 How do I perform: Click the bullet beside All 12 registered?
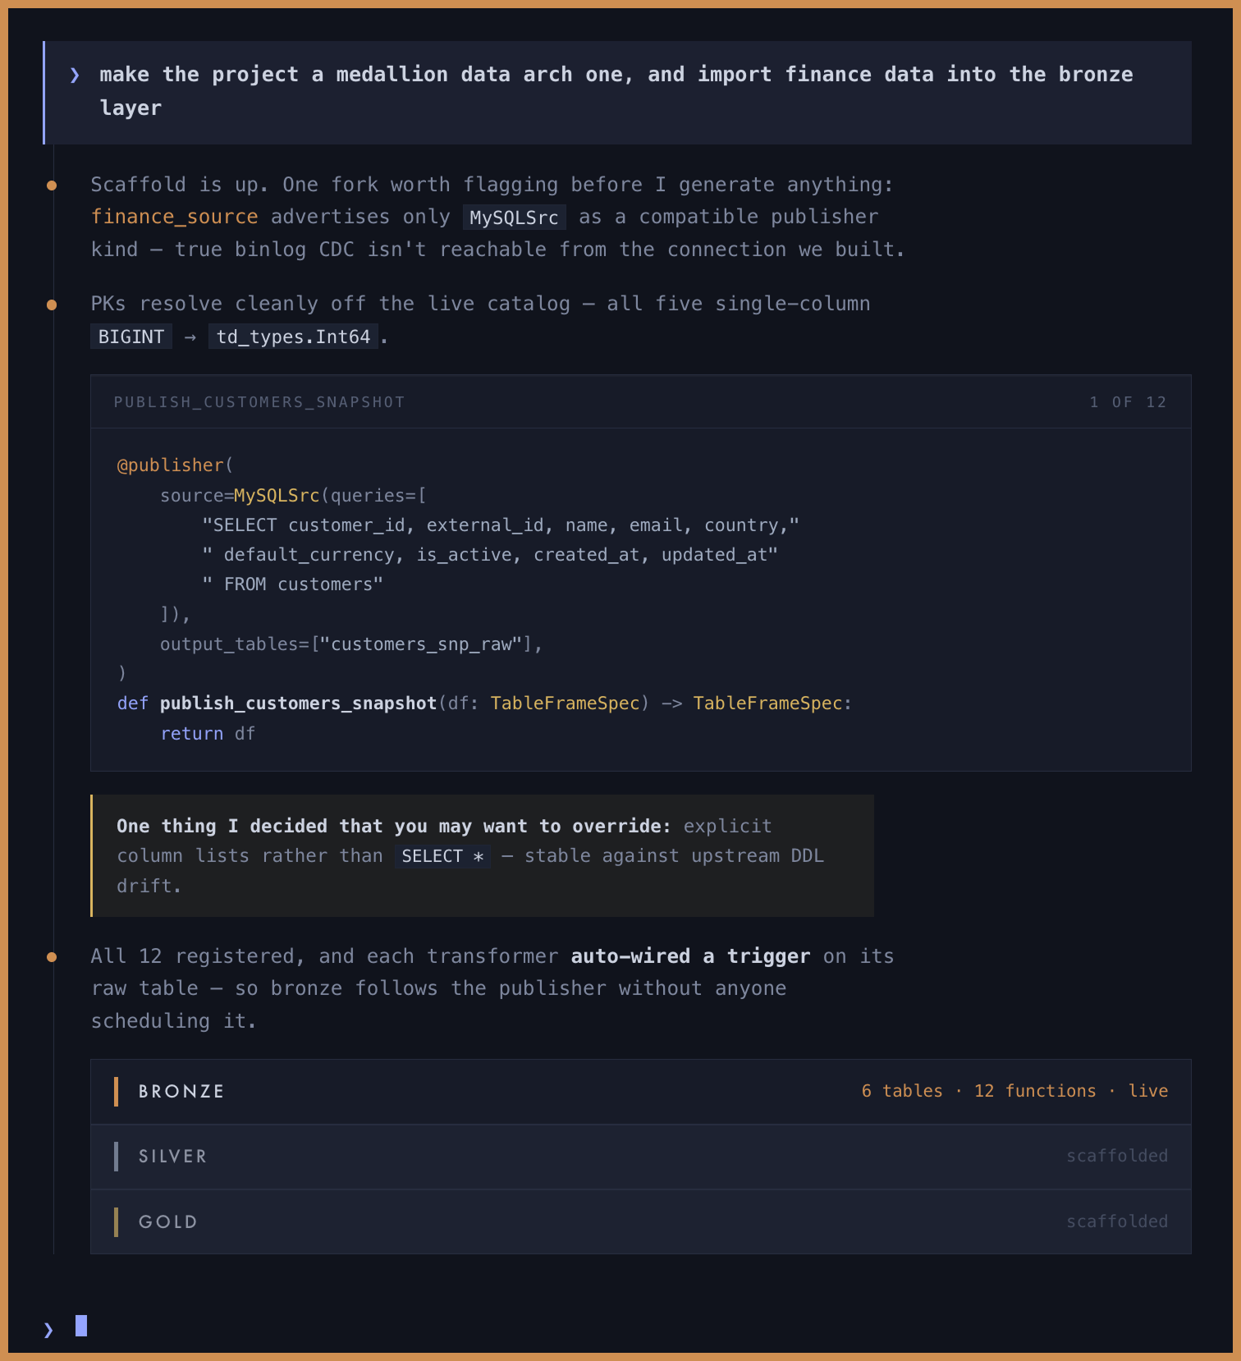(52, 957)
